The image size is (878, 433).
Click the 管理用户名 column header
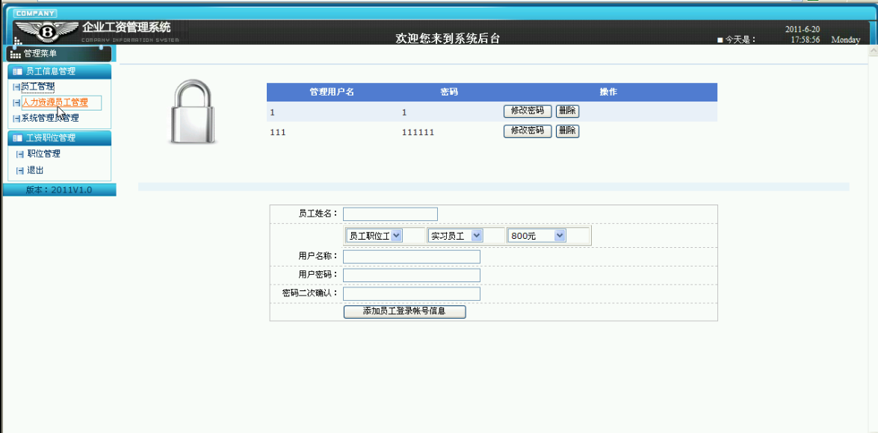click(x=332, y=92)
